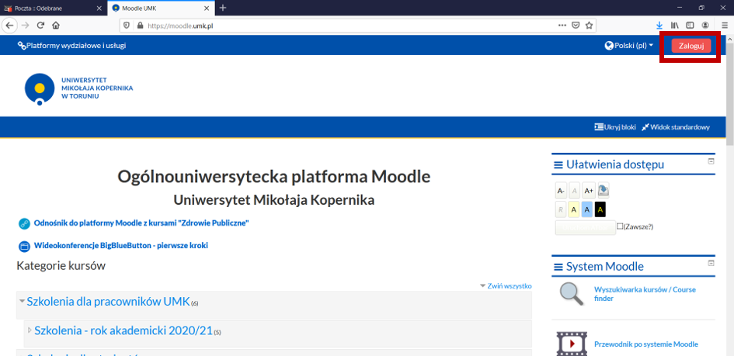Screen dimensions: 734x356
Task: Collapse the Ułatwienia dostępu block
Action: 711,161
